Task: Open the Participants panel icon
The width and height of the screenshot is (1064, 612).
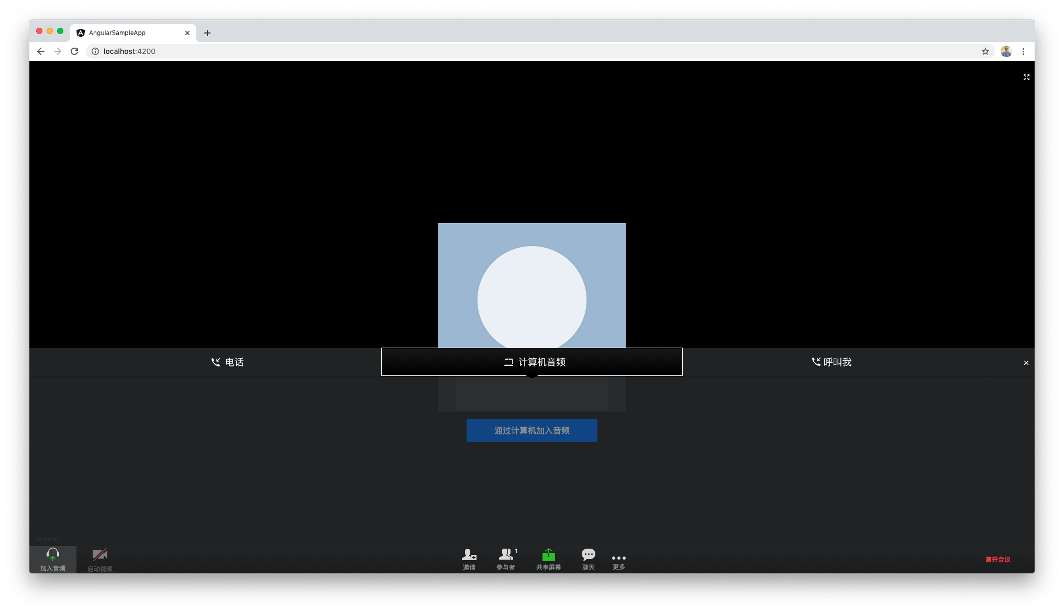Action: (x=506, y=554)
